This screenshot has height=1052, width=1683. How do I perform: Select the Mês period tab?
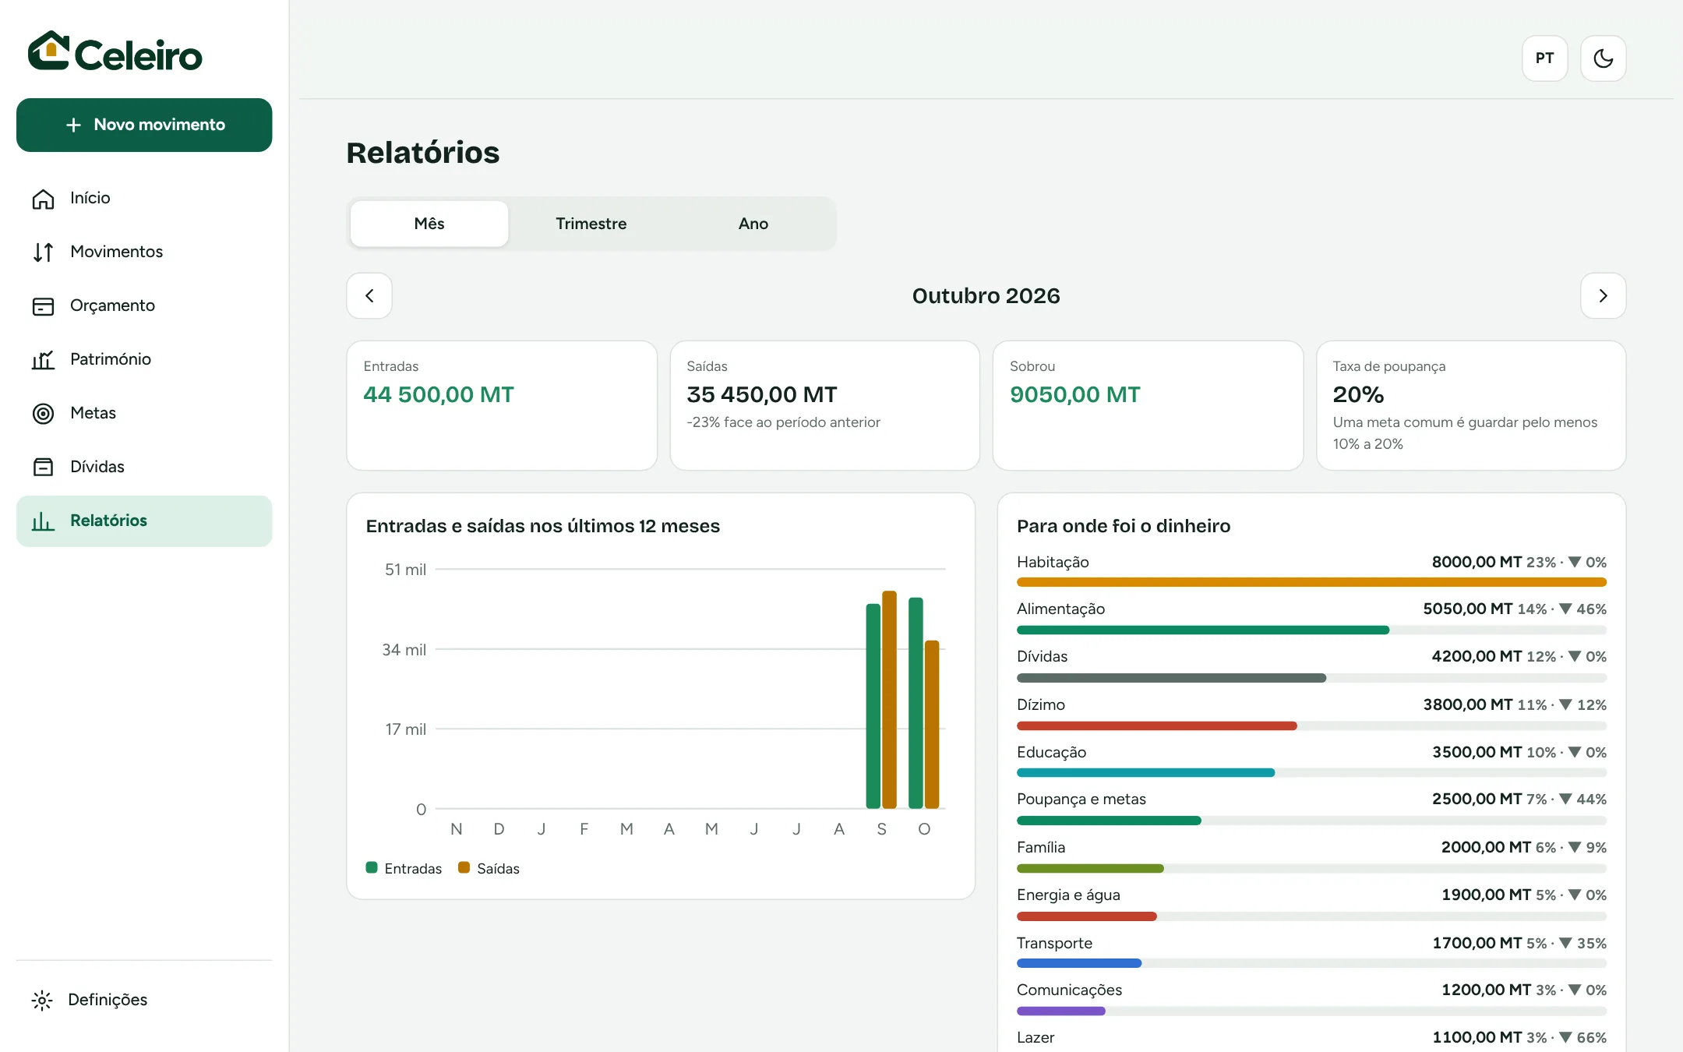coord(429,224)
